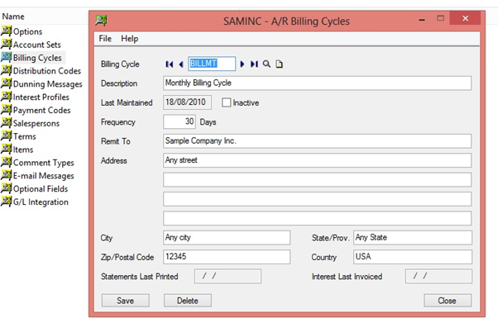
Task: Open the Terms icon
Action: pos(6,136)
